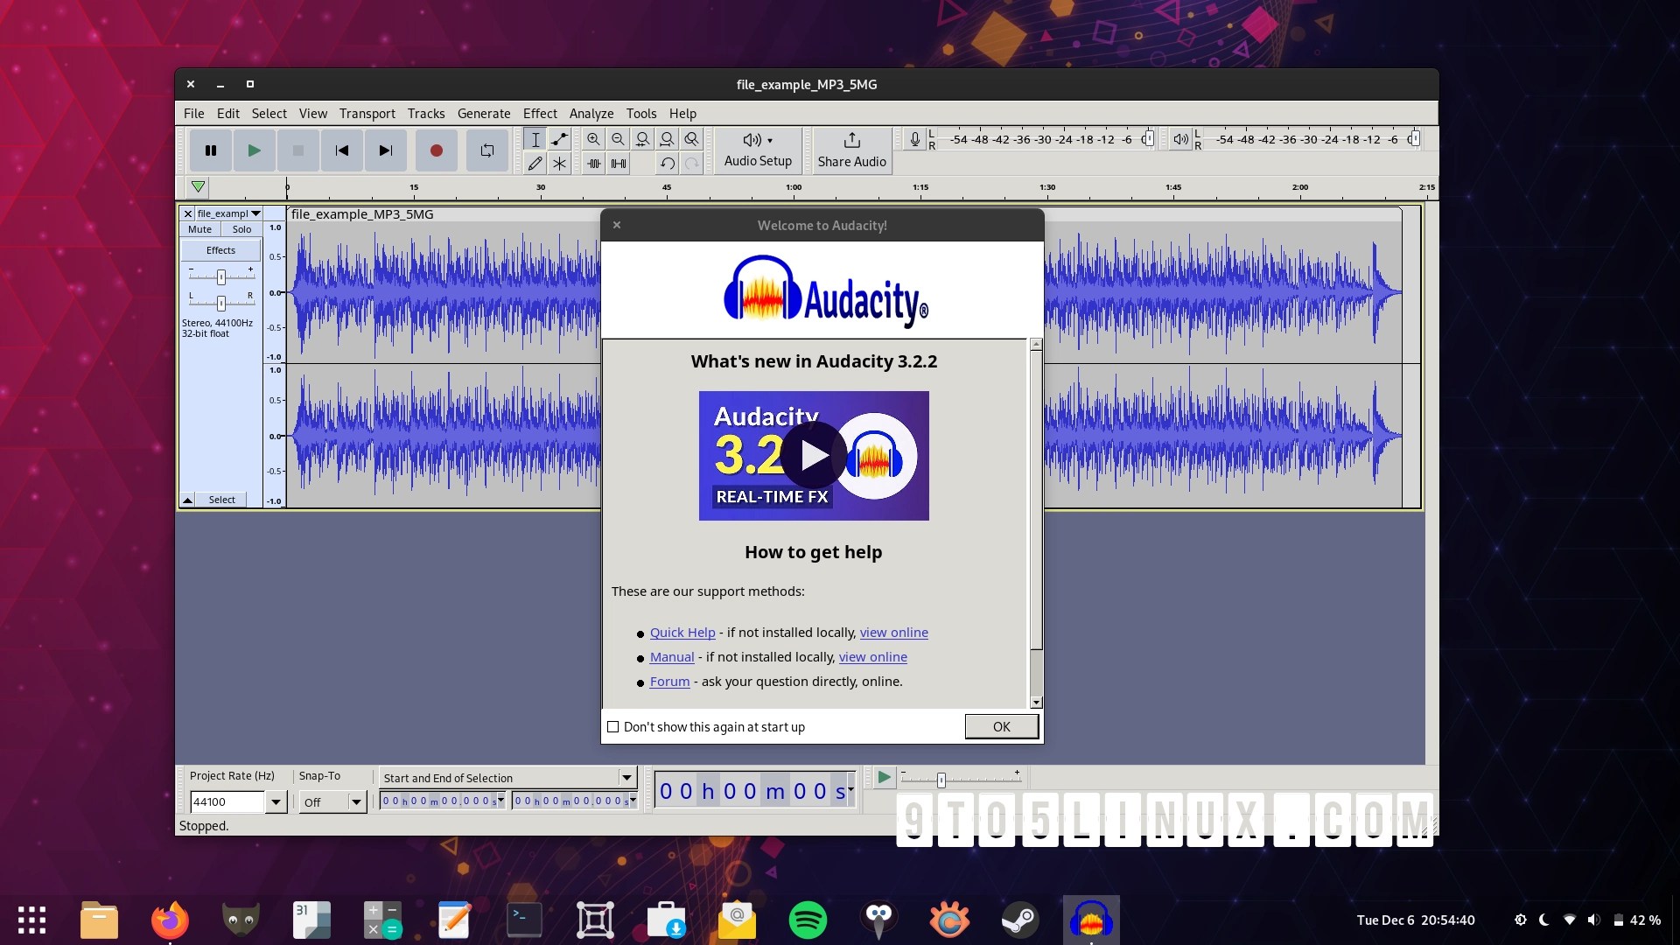The height and width of the screenshot is (945, 1680).
Task: Open the Quick Help link
Action: pos(682,633)
